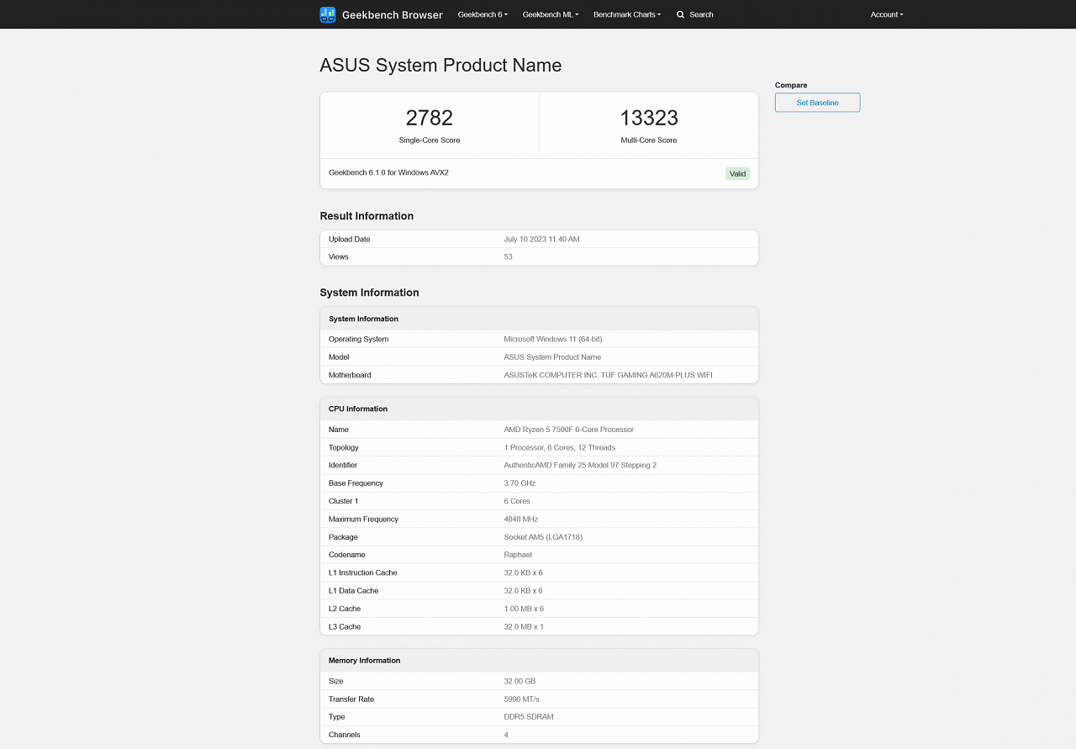Click AMD Ryzen 5 7500F processor name
The width and height of the screenshot is (1076, 749).
569,430
